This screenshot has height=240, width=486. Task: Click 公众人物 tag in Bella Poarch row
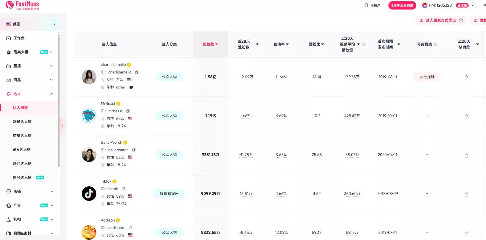point(169,155)
